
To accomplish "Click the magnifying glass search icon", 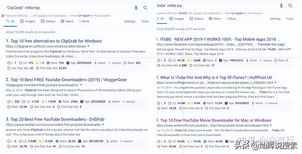I will pos(145,8).
